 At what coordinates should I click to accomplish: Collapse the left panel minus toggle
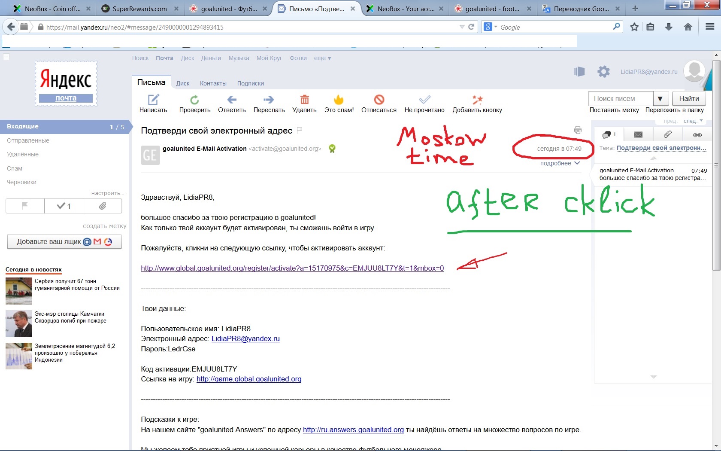6,56
